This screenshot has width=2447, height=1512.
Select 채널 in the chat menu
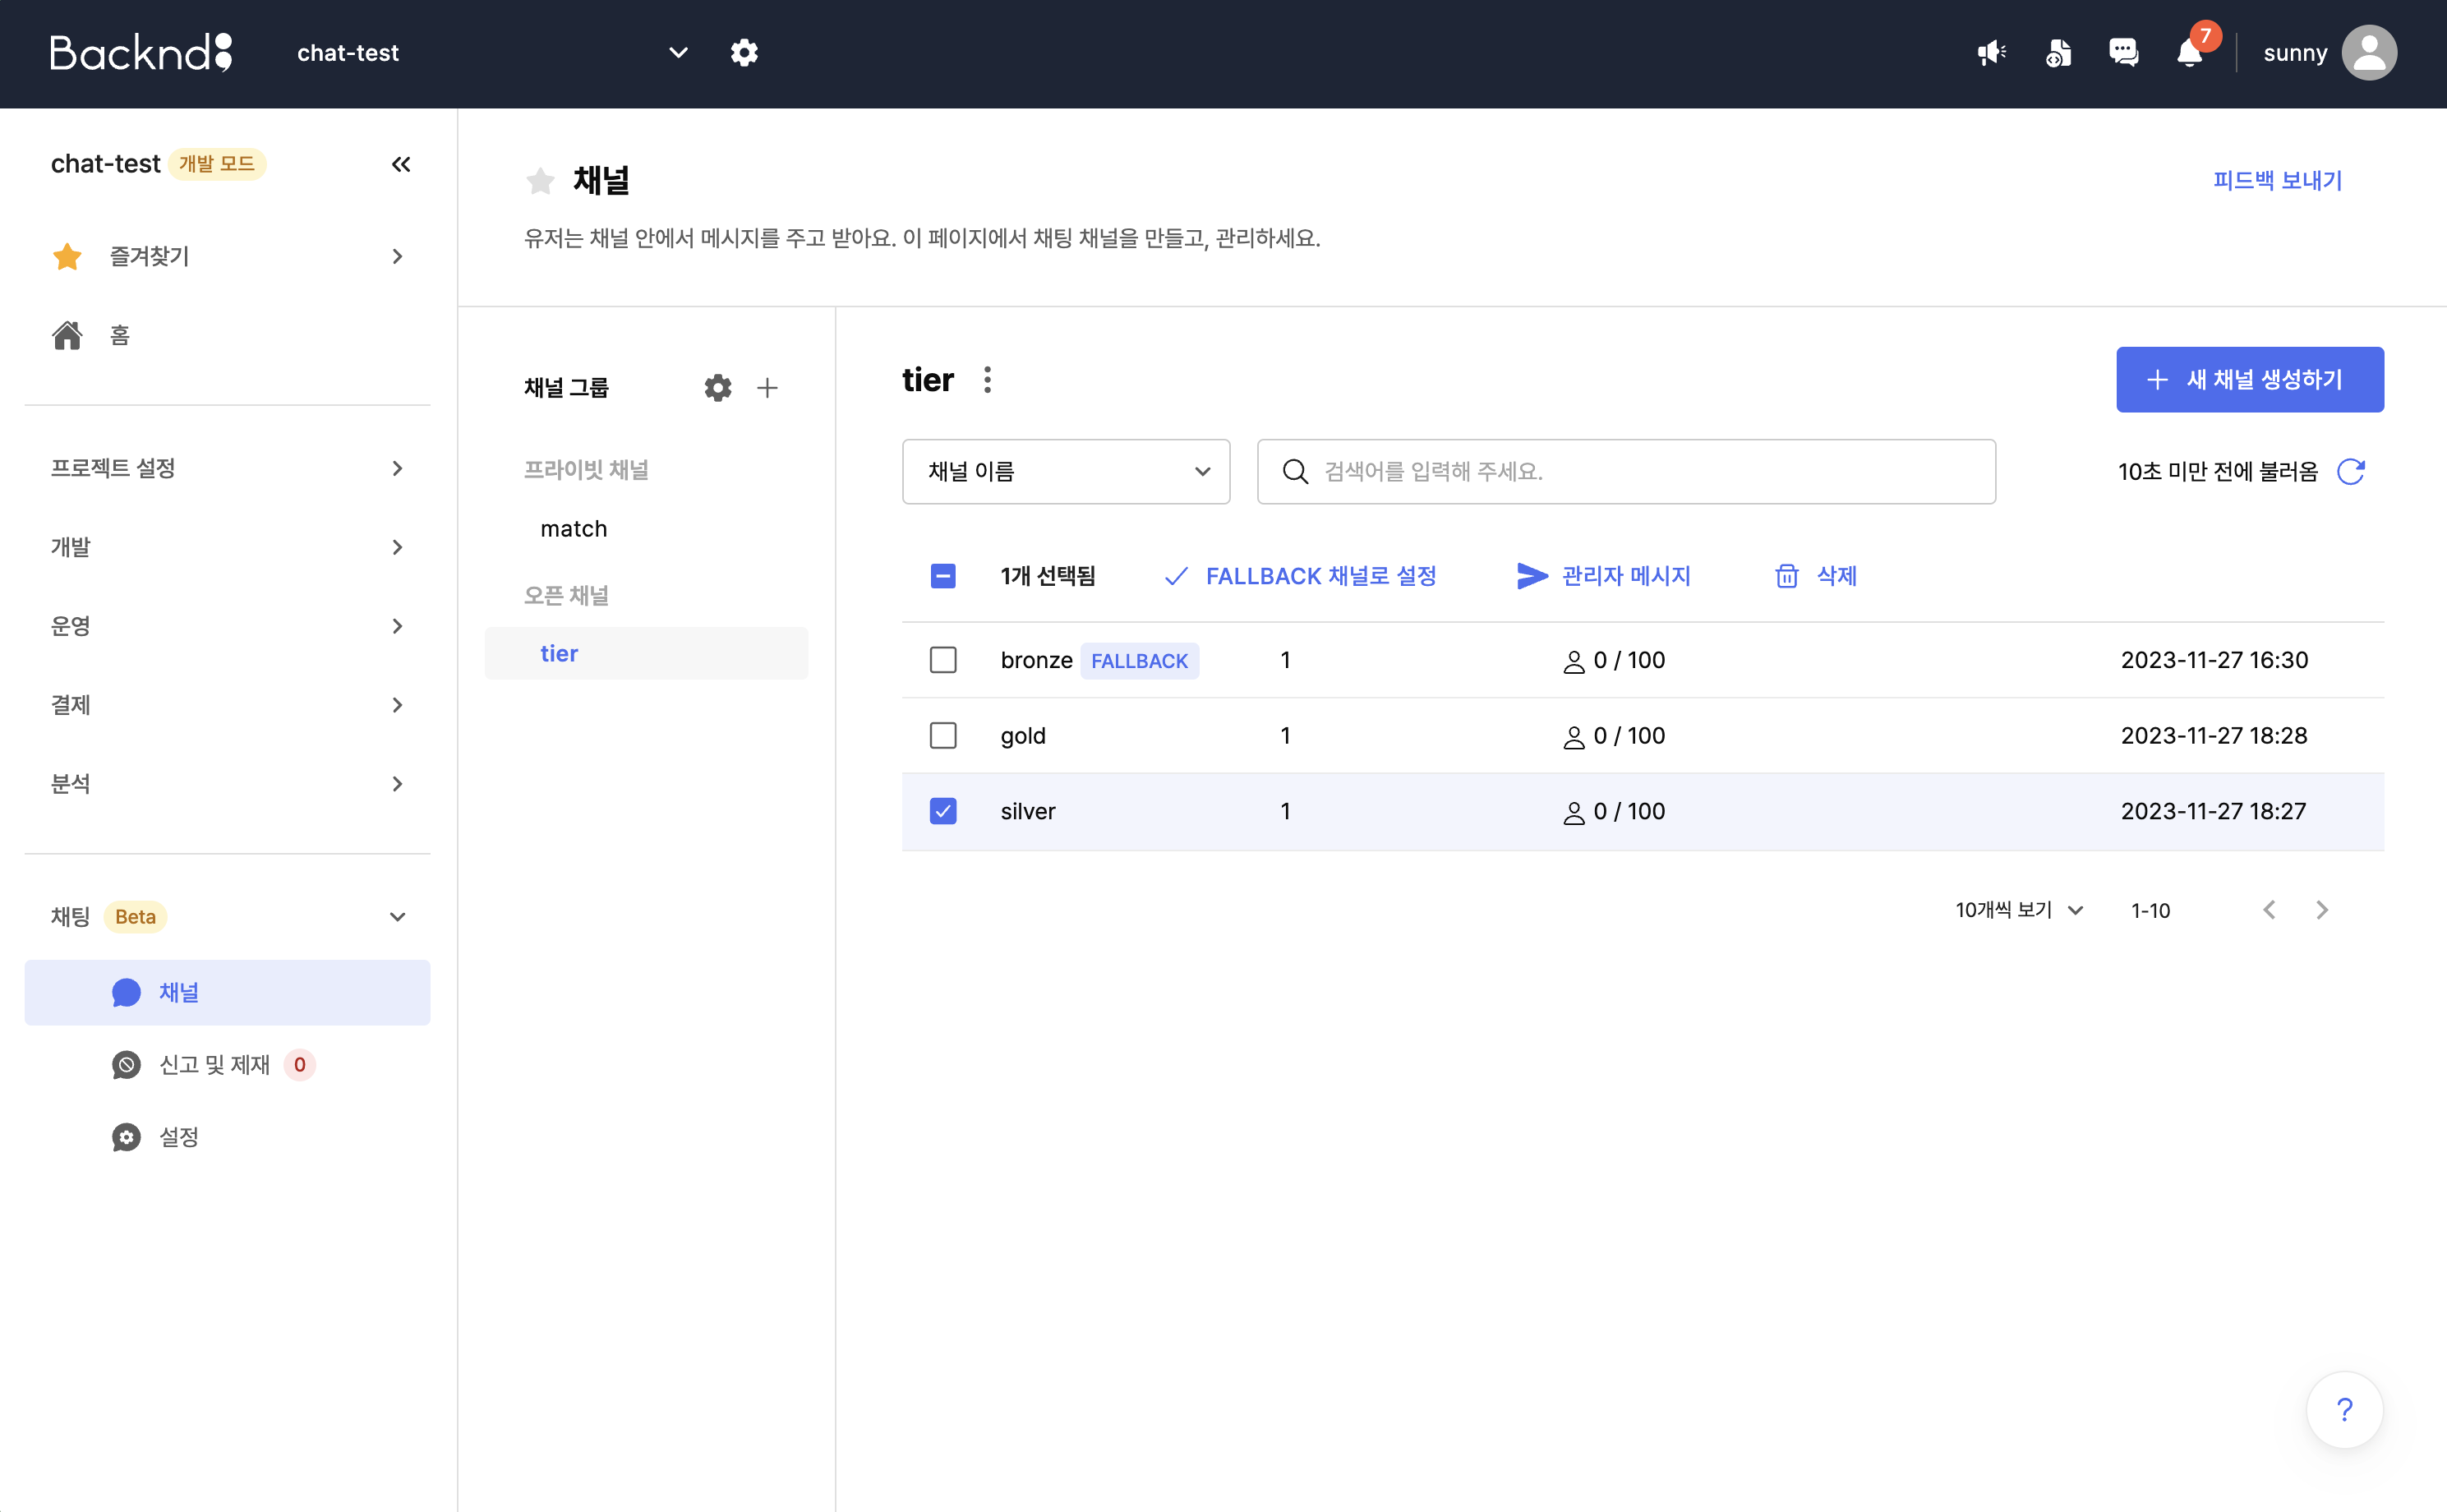[228, 992]
